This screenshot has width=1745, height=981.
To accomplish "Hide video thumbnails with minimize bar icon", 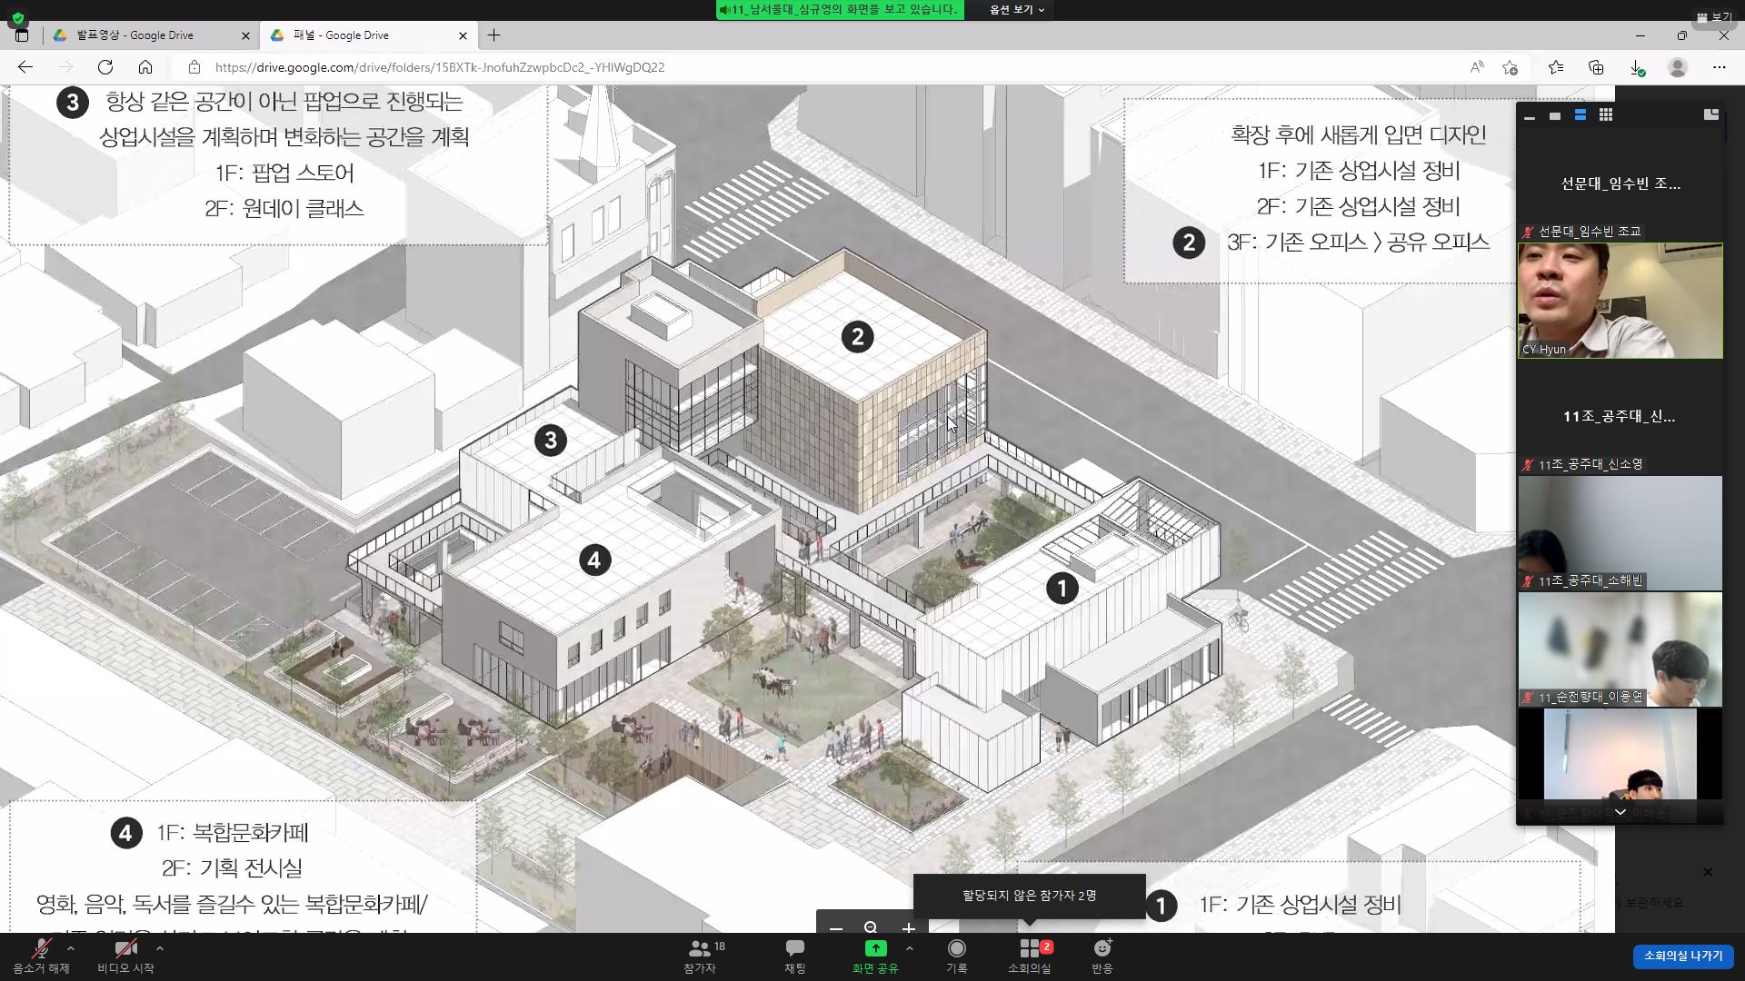I will [1530, 117].
